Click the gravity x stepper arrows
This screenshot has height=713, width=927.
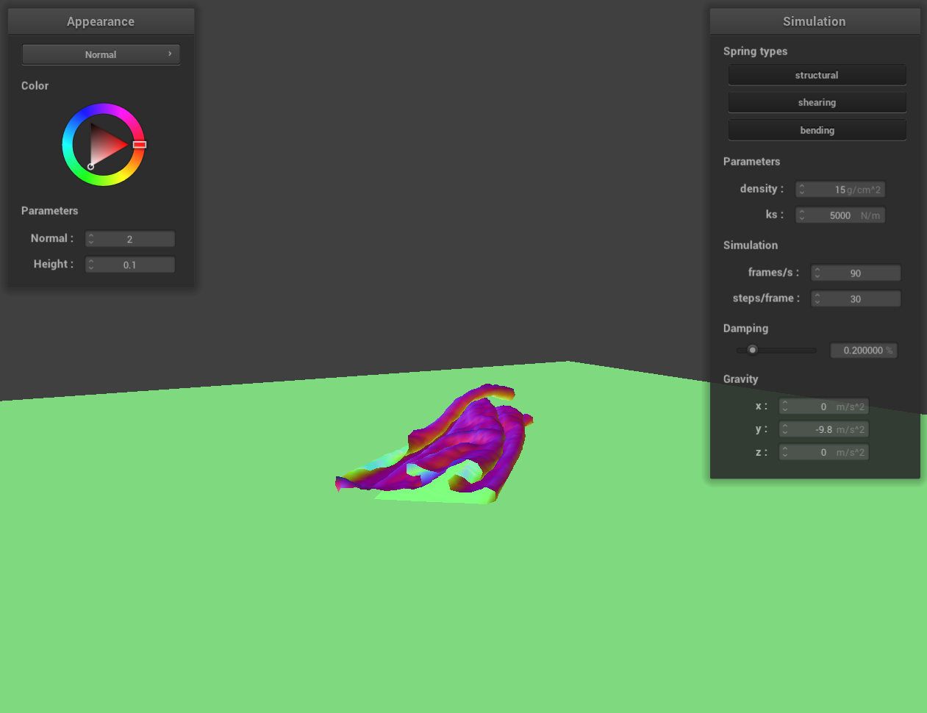785,406
